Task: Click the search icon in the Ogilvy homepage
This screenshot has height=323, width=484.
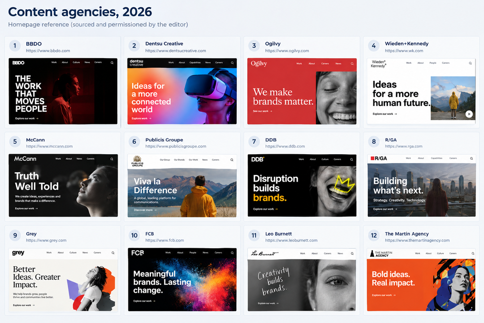Action: (x=352, y=64)
